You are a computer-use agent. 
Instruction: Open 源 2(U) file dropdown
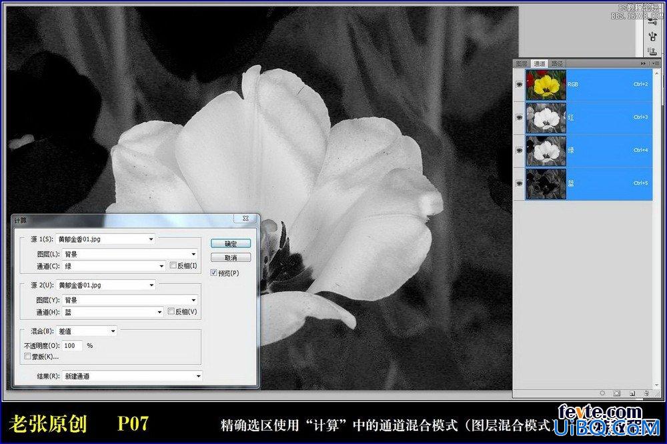[105, 285]
